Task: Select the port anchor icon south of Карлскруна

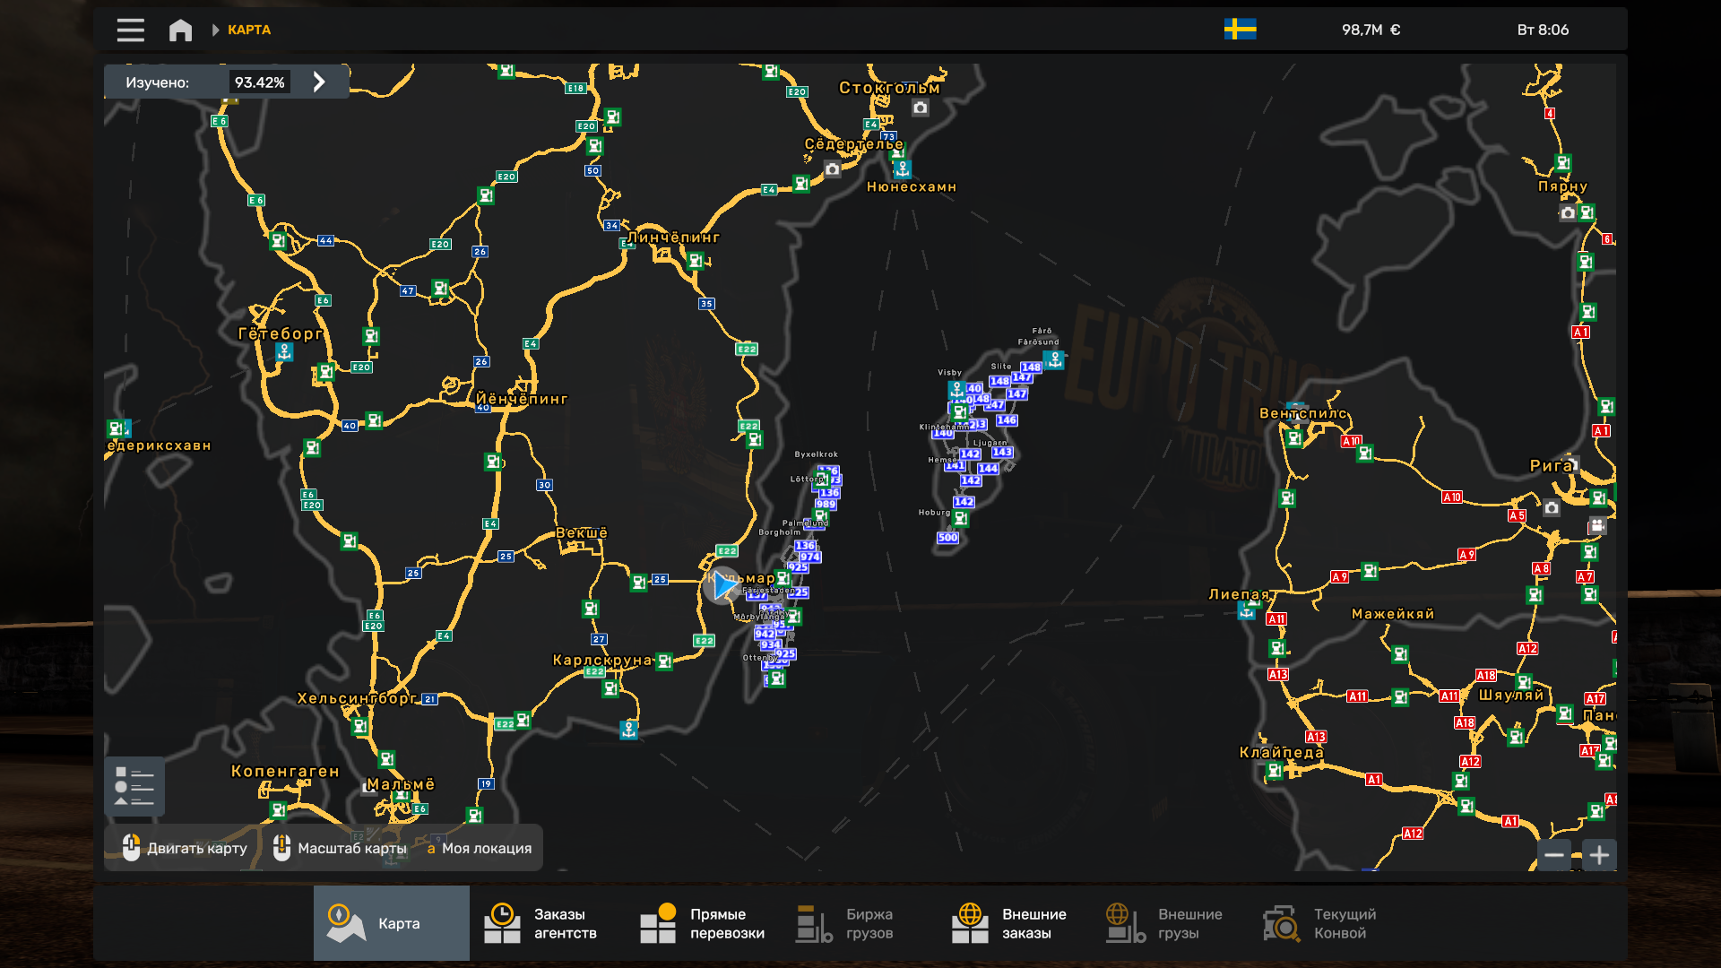Action: [629, 730]
